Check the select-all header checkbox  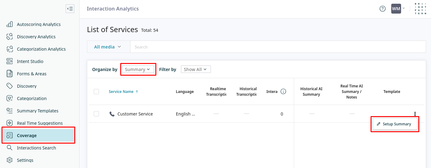(x=96, y=91)
